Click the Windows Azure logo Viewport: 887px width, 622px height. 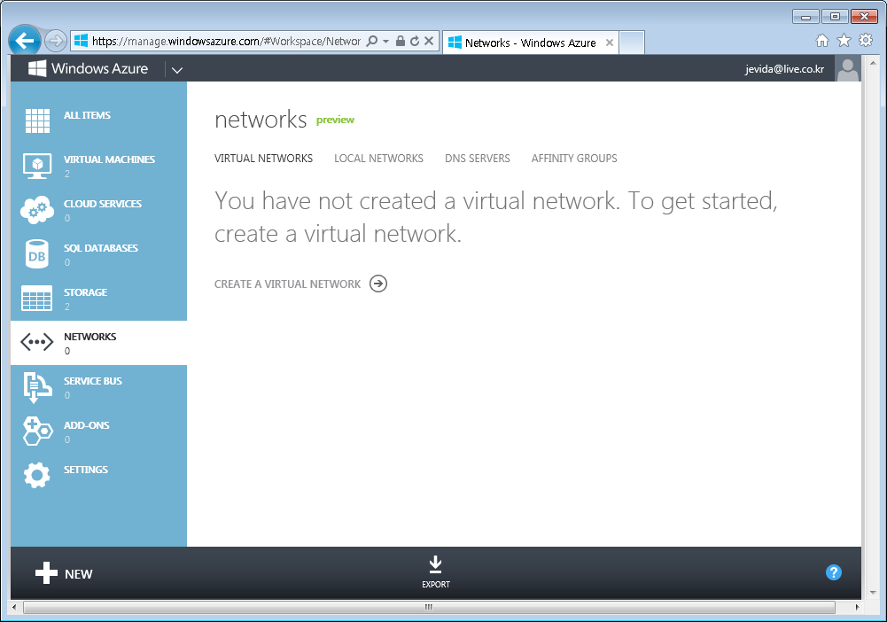(x=37, y=68)
